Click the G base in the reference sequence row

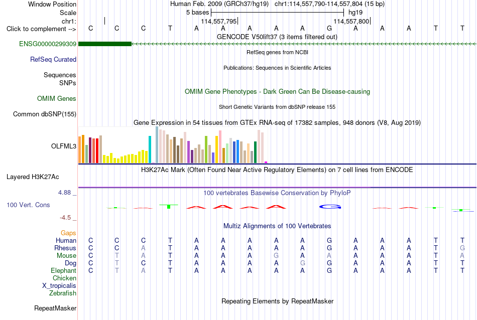point(329,28)
